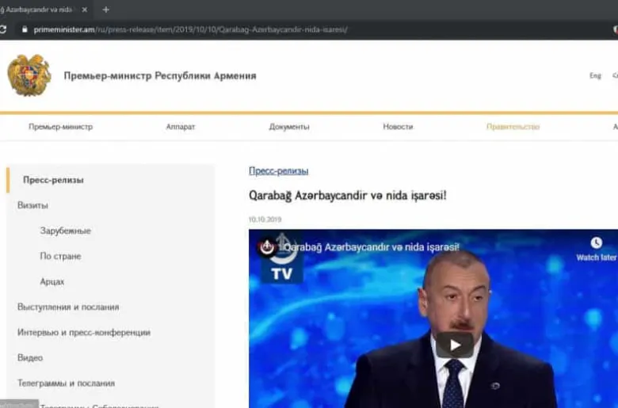Select the Правительство navigation item

[x=513, y=127]
